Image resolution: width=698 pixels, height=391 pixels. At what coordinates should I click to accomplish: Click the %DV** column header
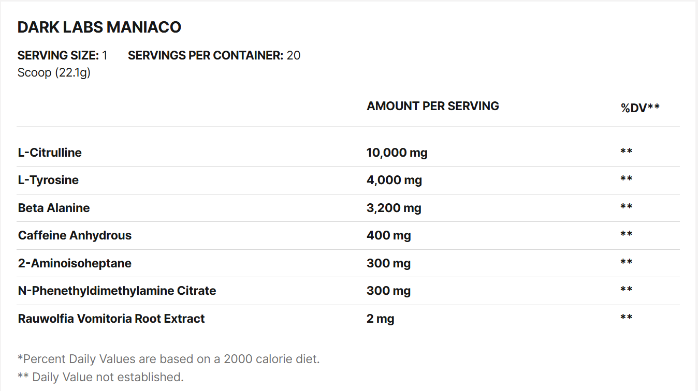[640, 108]
